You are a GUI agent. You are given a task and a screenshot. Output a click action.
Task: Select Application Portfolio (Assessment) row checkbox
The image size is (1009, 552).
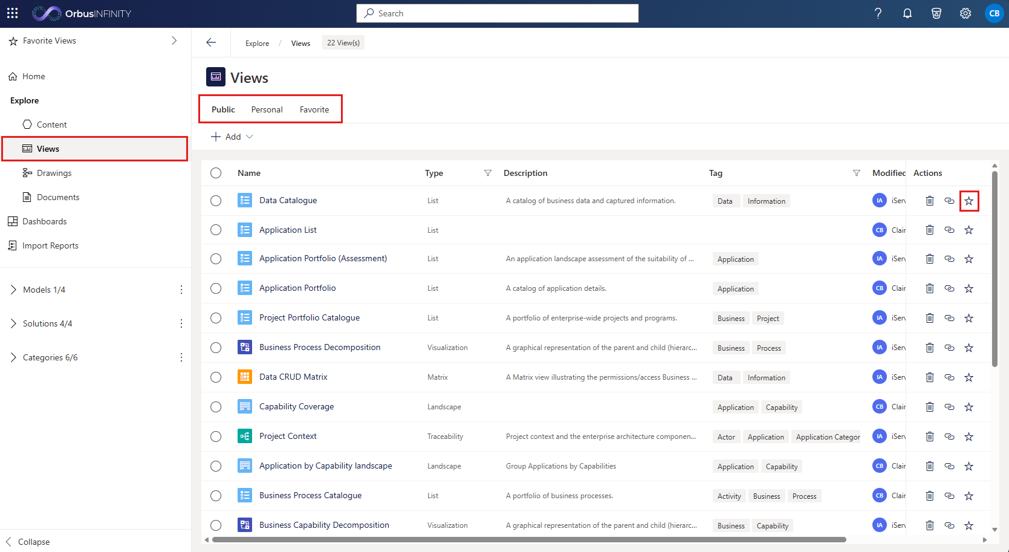[216, 259]
